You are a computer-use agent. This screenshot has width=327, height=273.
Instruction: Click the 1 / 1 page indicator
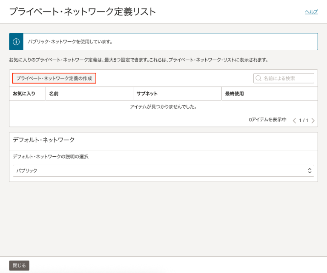304,121
